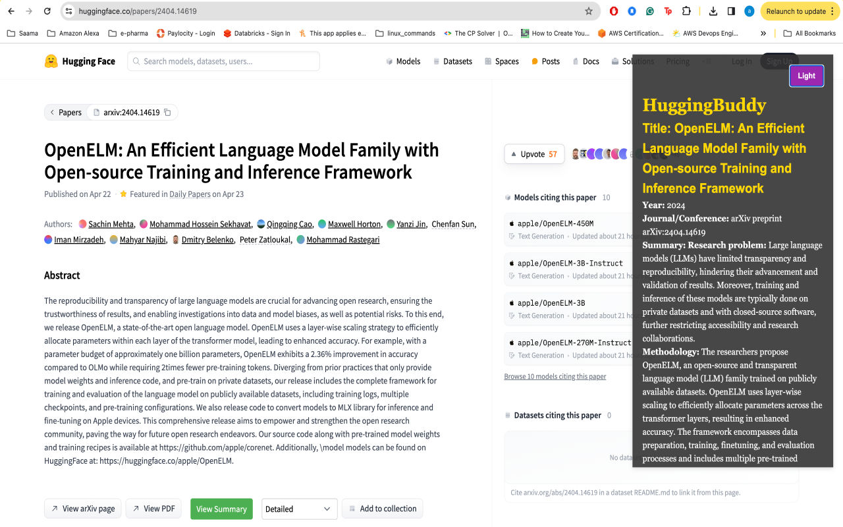Open the AWS Devops Engi... bookmark
This screenshot has height=527, width=843.
pos(705,33)
